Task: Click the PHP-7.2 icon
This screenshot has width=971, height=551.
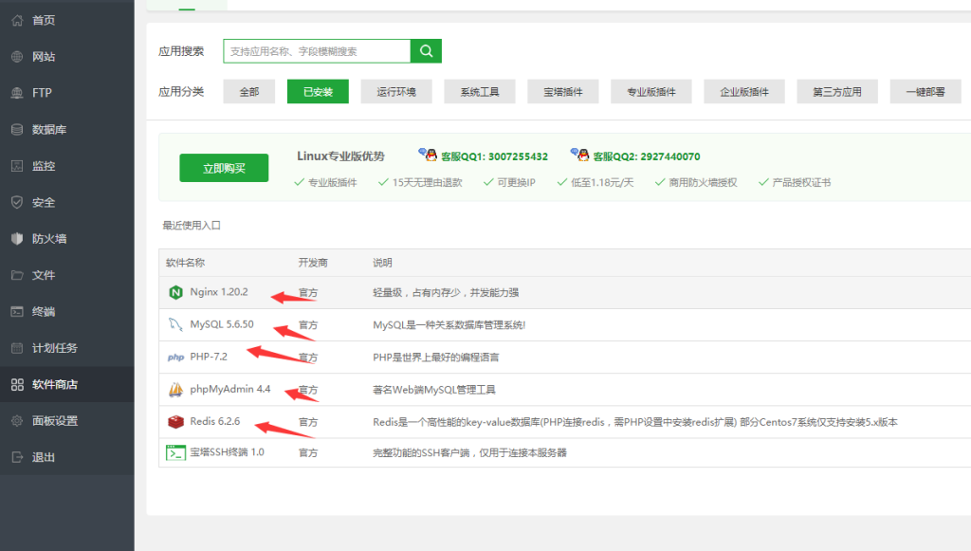Action: [x=175, y=355]
